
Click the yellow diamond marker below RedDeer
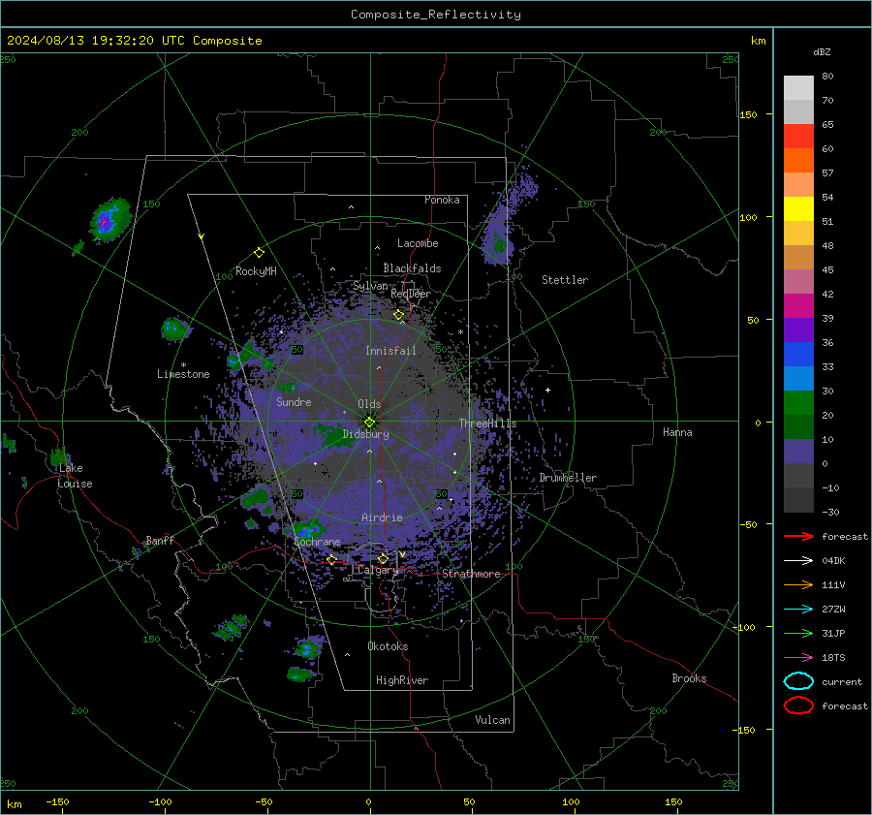[x=398, y=315]
